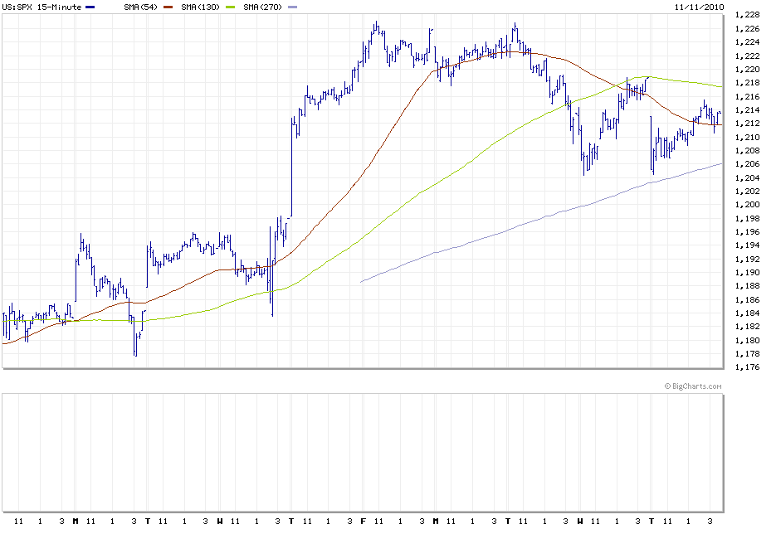776x534 pixels.
Task: Click the 1,186 price axis label
Action: 747,299
